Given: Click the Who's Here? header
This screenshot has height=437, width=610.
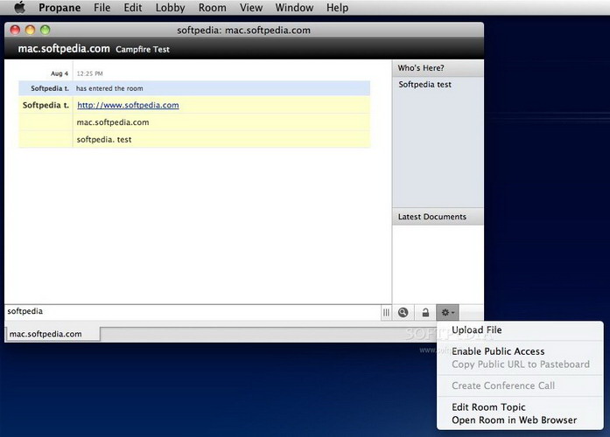Looking at the screenshot, I should [438, 68].
